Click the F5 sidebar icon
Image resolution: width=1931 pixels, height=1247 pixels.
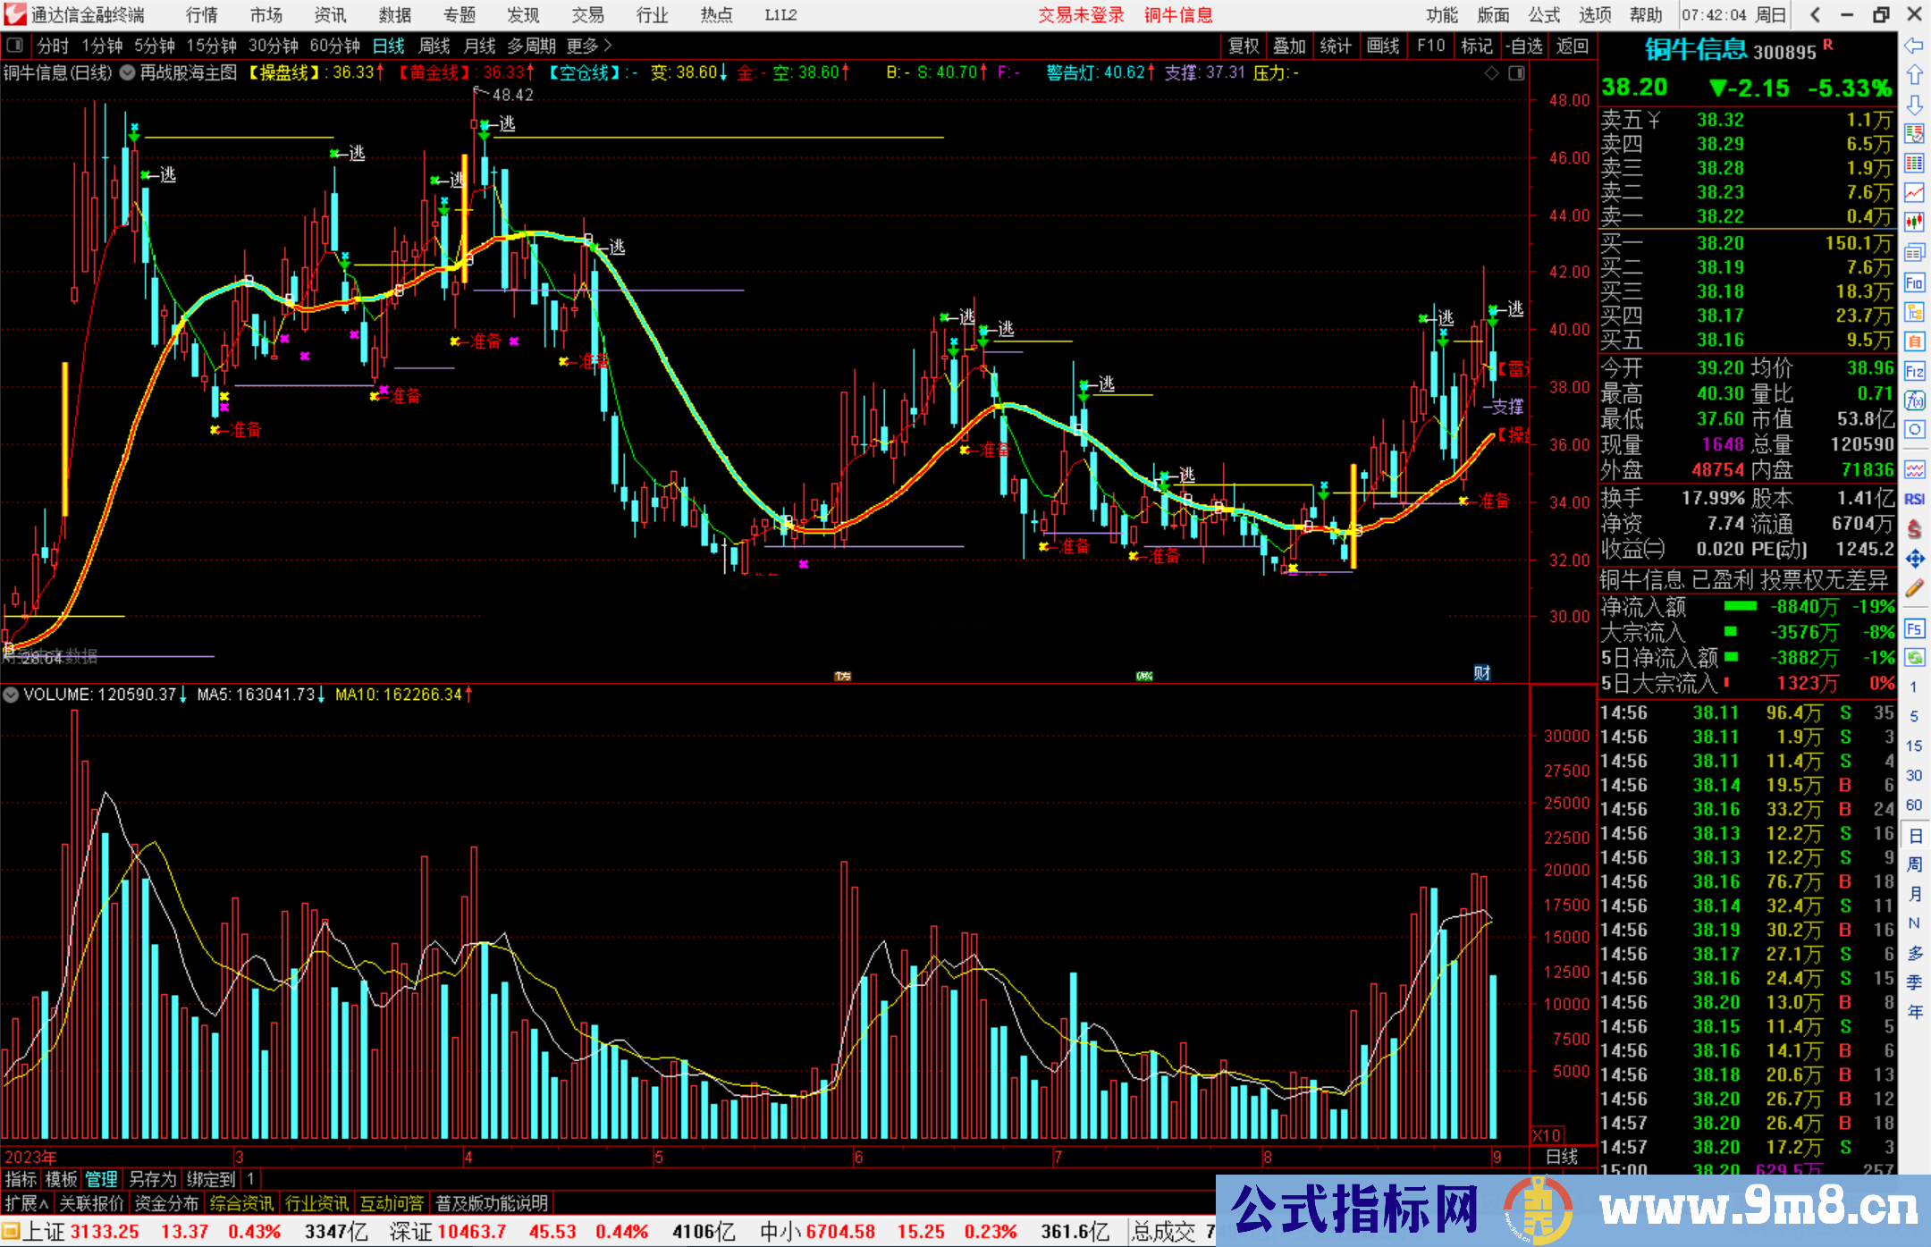[1914, 629]
